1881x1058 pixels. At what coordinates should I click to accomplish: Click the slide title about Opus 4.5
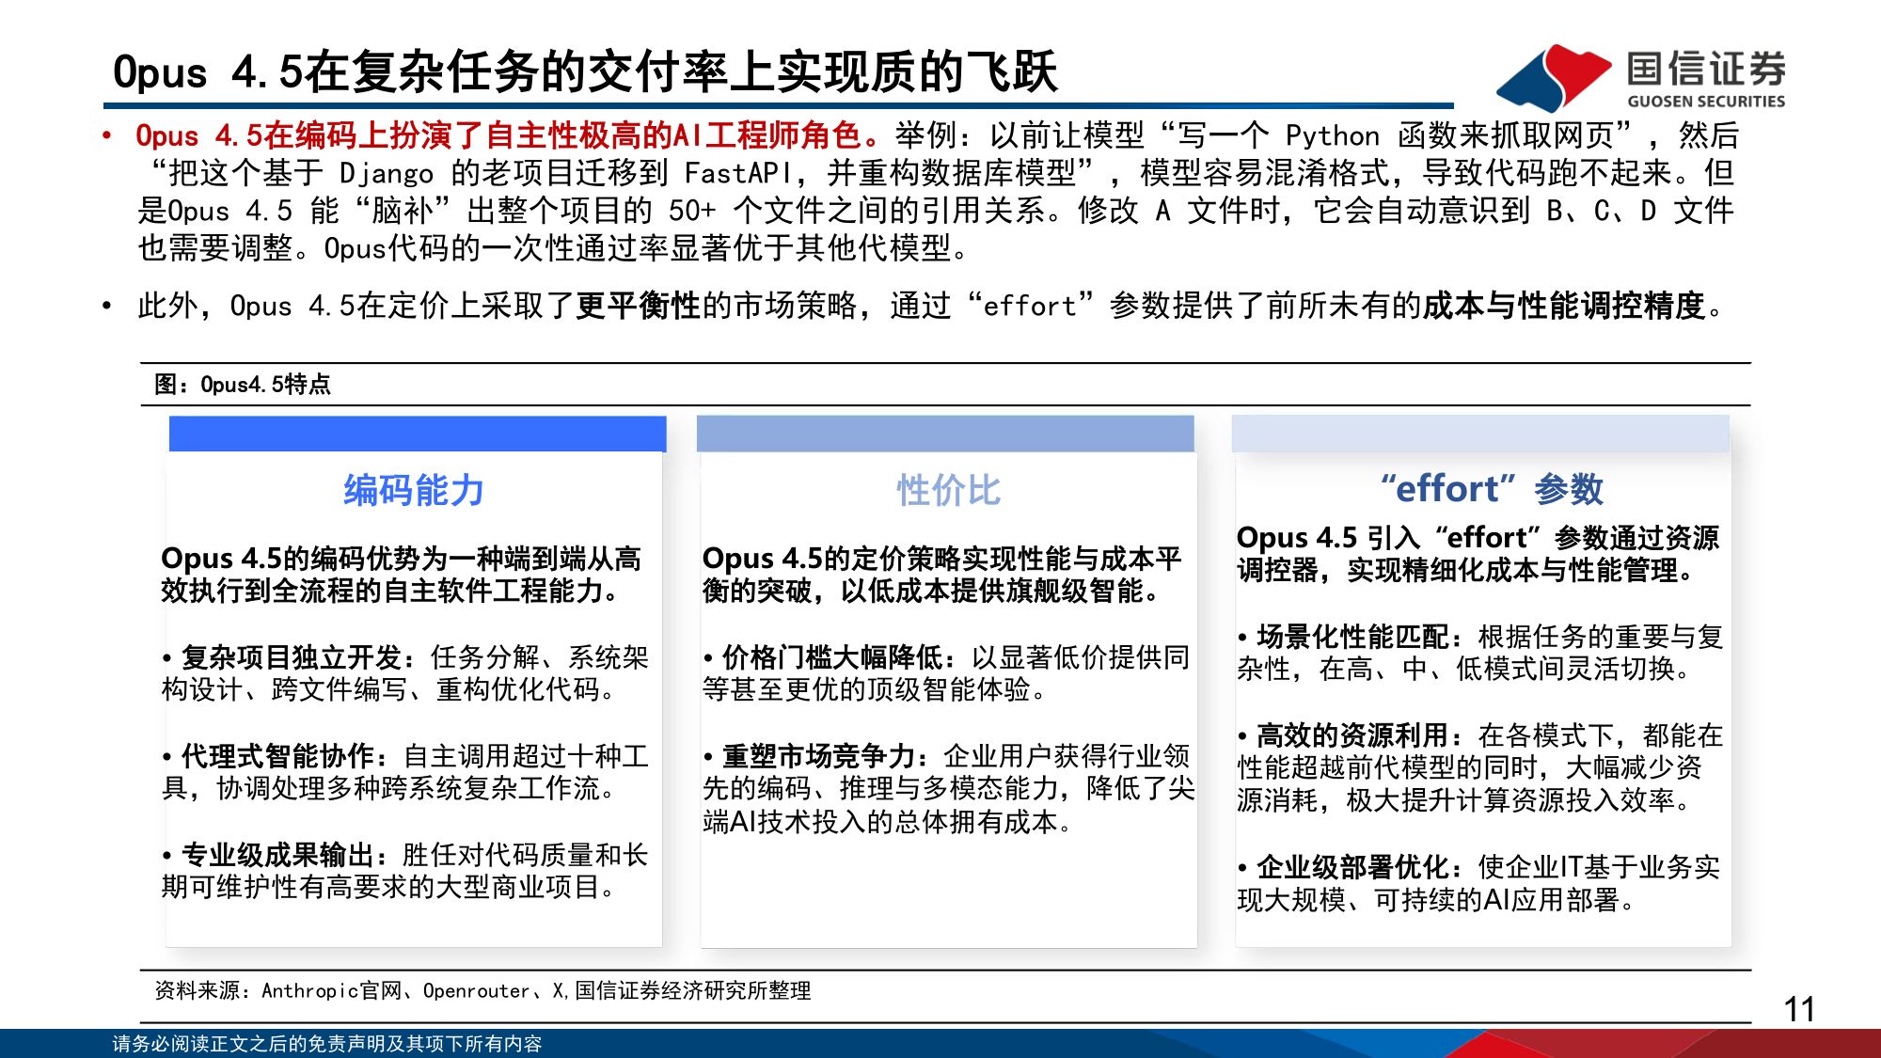[585, 71]
